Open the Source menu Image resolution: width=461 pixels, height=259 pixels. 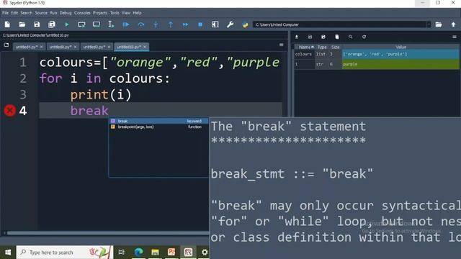coord(41,13)
